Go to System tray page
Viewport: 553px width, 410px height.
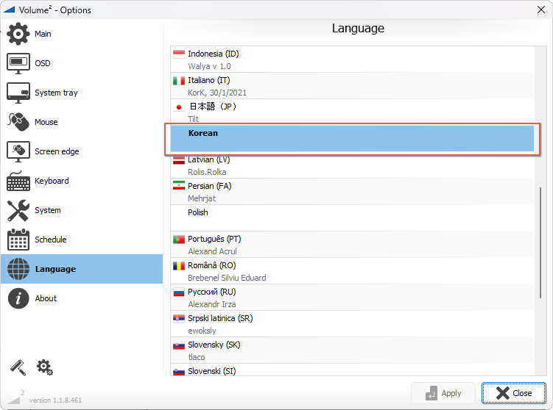82,93
